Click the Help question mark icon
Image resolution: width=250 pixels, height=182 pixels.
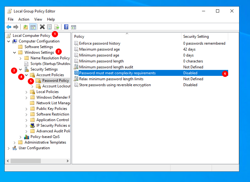point(66,27)
